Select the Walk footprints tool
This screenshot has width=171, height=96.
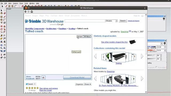[1, 58]
